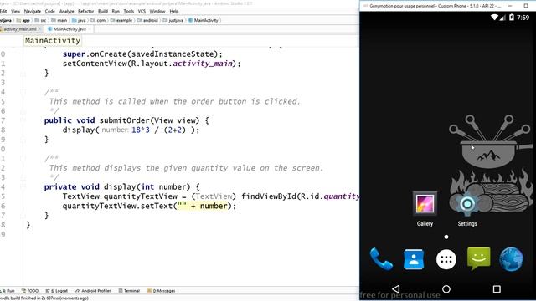536x301 pixels.
Task: Click the submitOrder method name in code
Action: [x=125, y=120]
